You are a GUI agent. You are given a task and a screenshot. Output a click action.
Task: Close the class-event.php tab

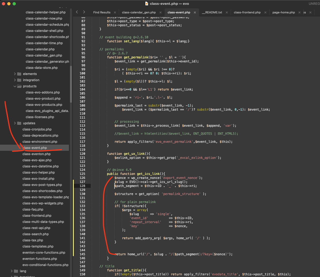(x=195, y=12)
